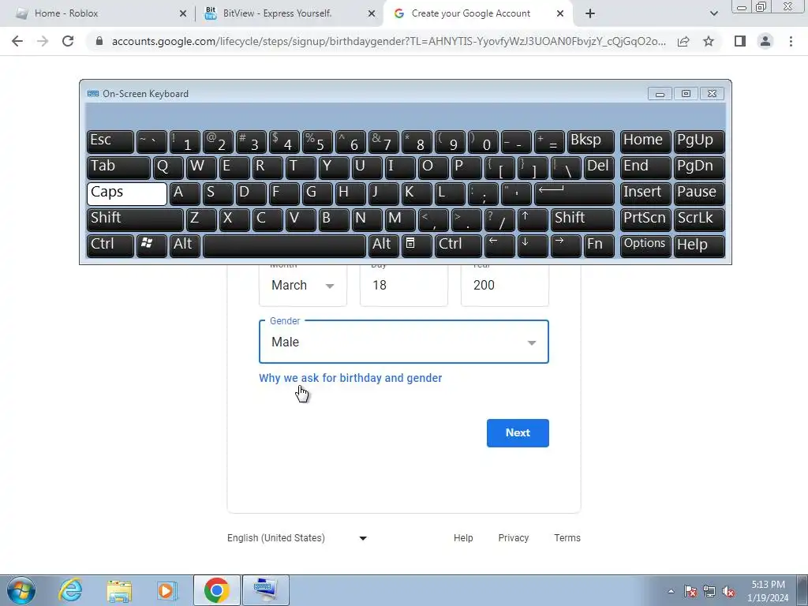The height and width of the screenshot is (606, 808).
Task: Bookmark this page with the star icon
Action: tap(709, 41)
